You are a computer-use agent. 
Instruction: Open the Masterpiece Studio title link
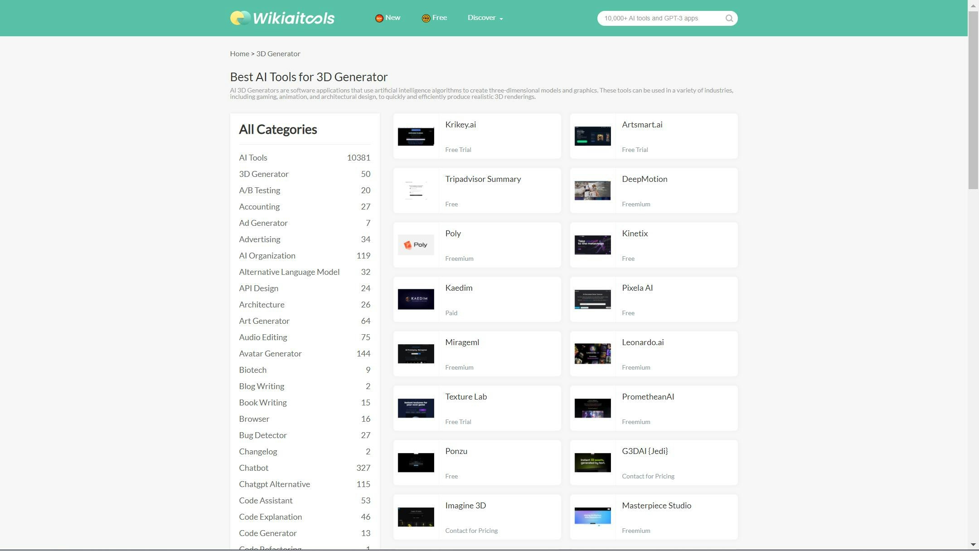[656, 506]
